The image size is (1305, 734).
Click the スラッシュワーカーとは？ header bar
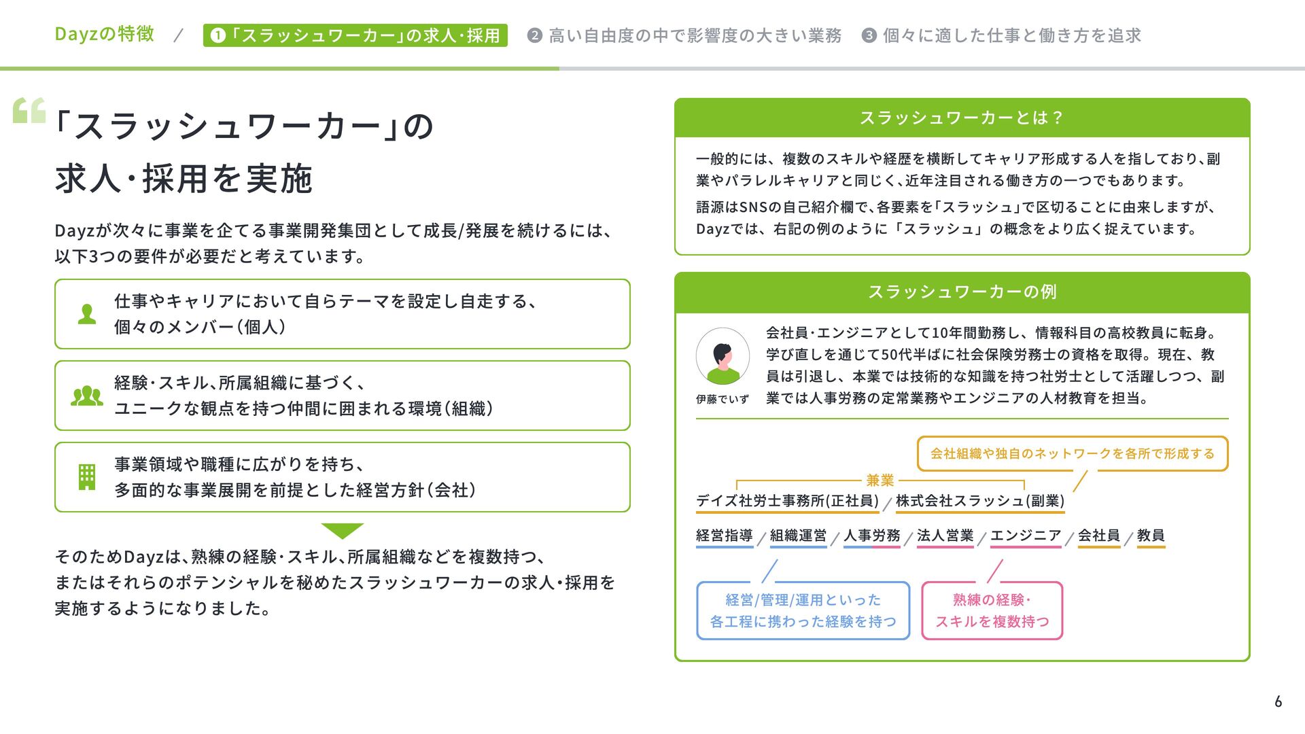(962, 118)
